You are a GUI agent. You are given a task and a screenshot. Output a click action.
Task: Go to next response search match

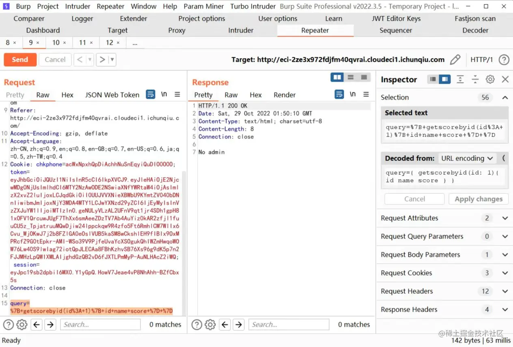[239, 324]
